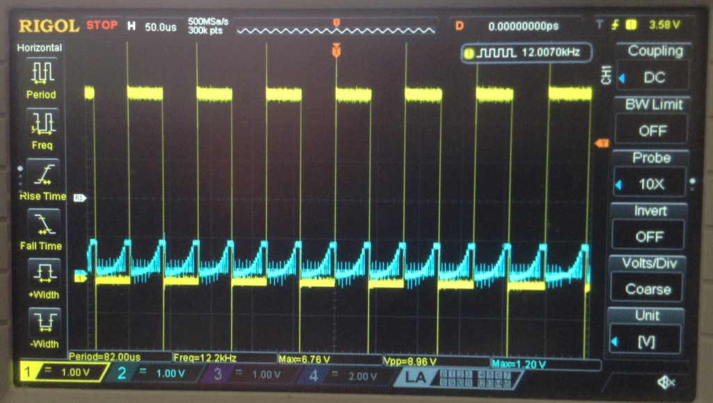
Task: Toggle Volts/Div Coarse setting
Action: click(652, 289)
